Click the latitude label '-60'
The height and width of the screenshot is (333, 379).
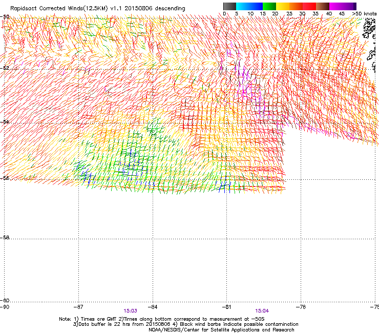coord(5,300)
